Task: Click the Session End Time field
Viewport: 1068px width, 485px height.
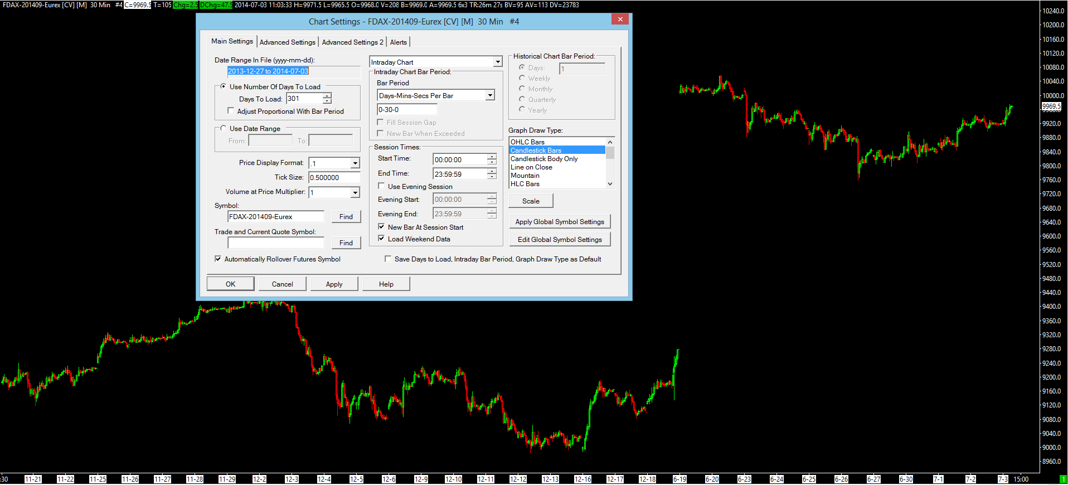Action: [x=460, y=174]
